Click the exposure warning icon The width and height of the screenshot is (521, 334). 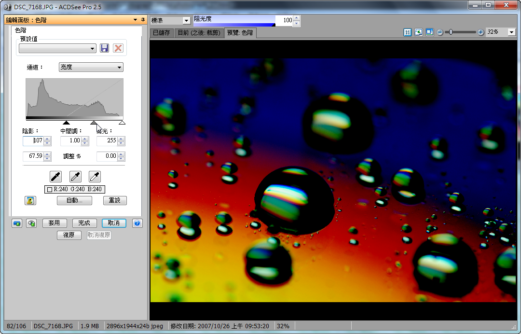(x=30, y=200)
